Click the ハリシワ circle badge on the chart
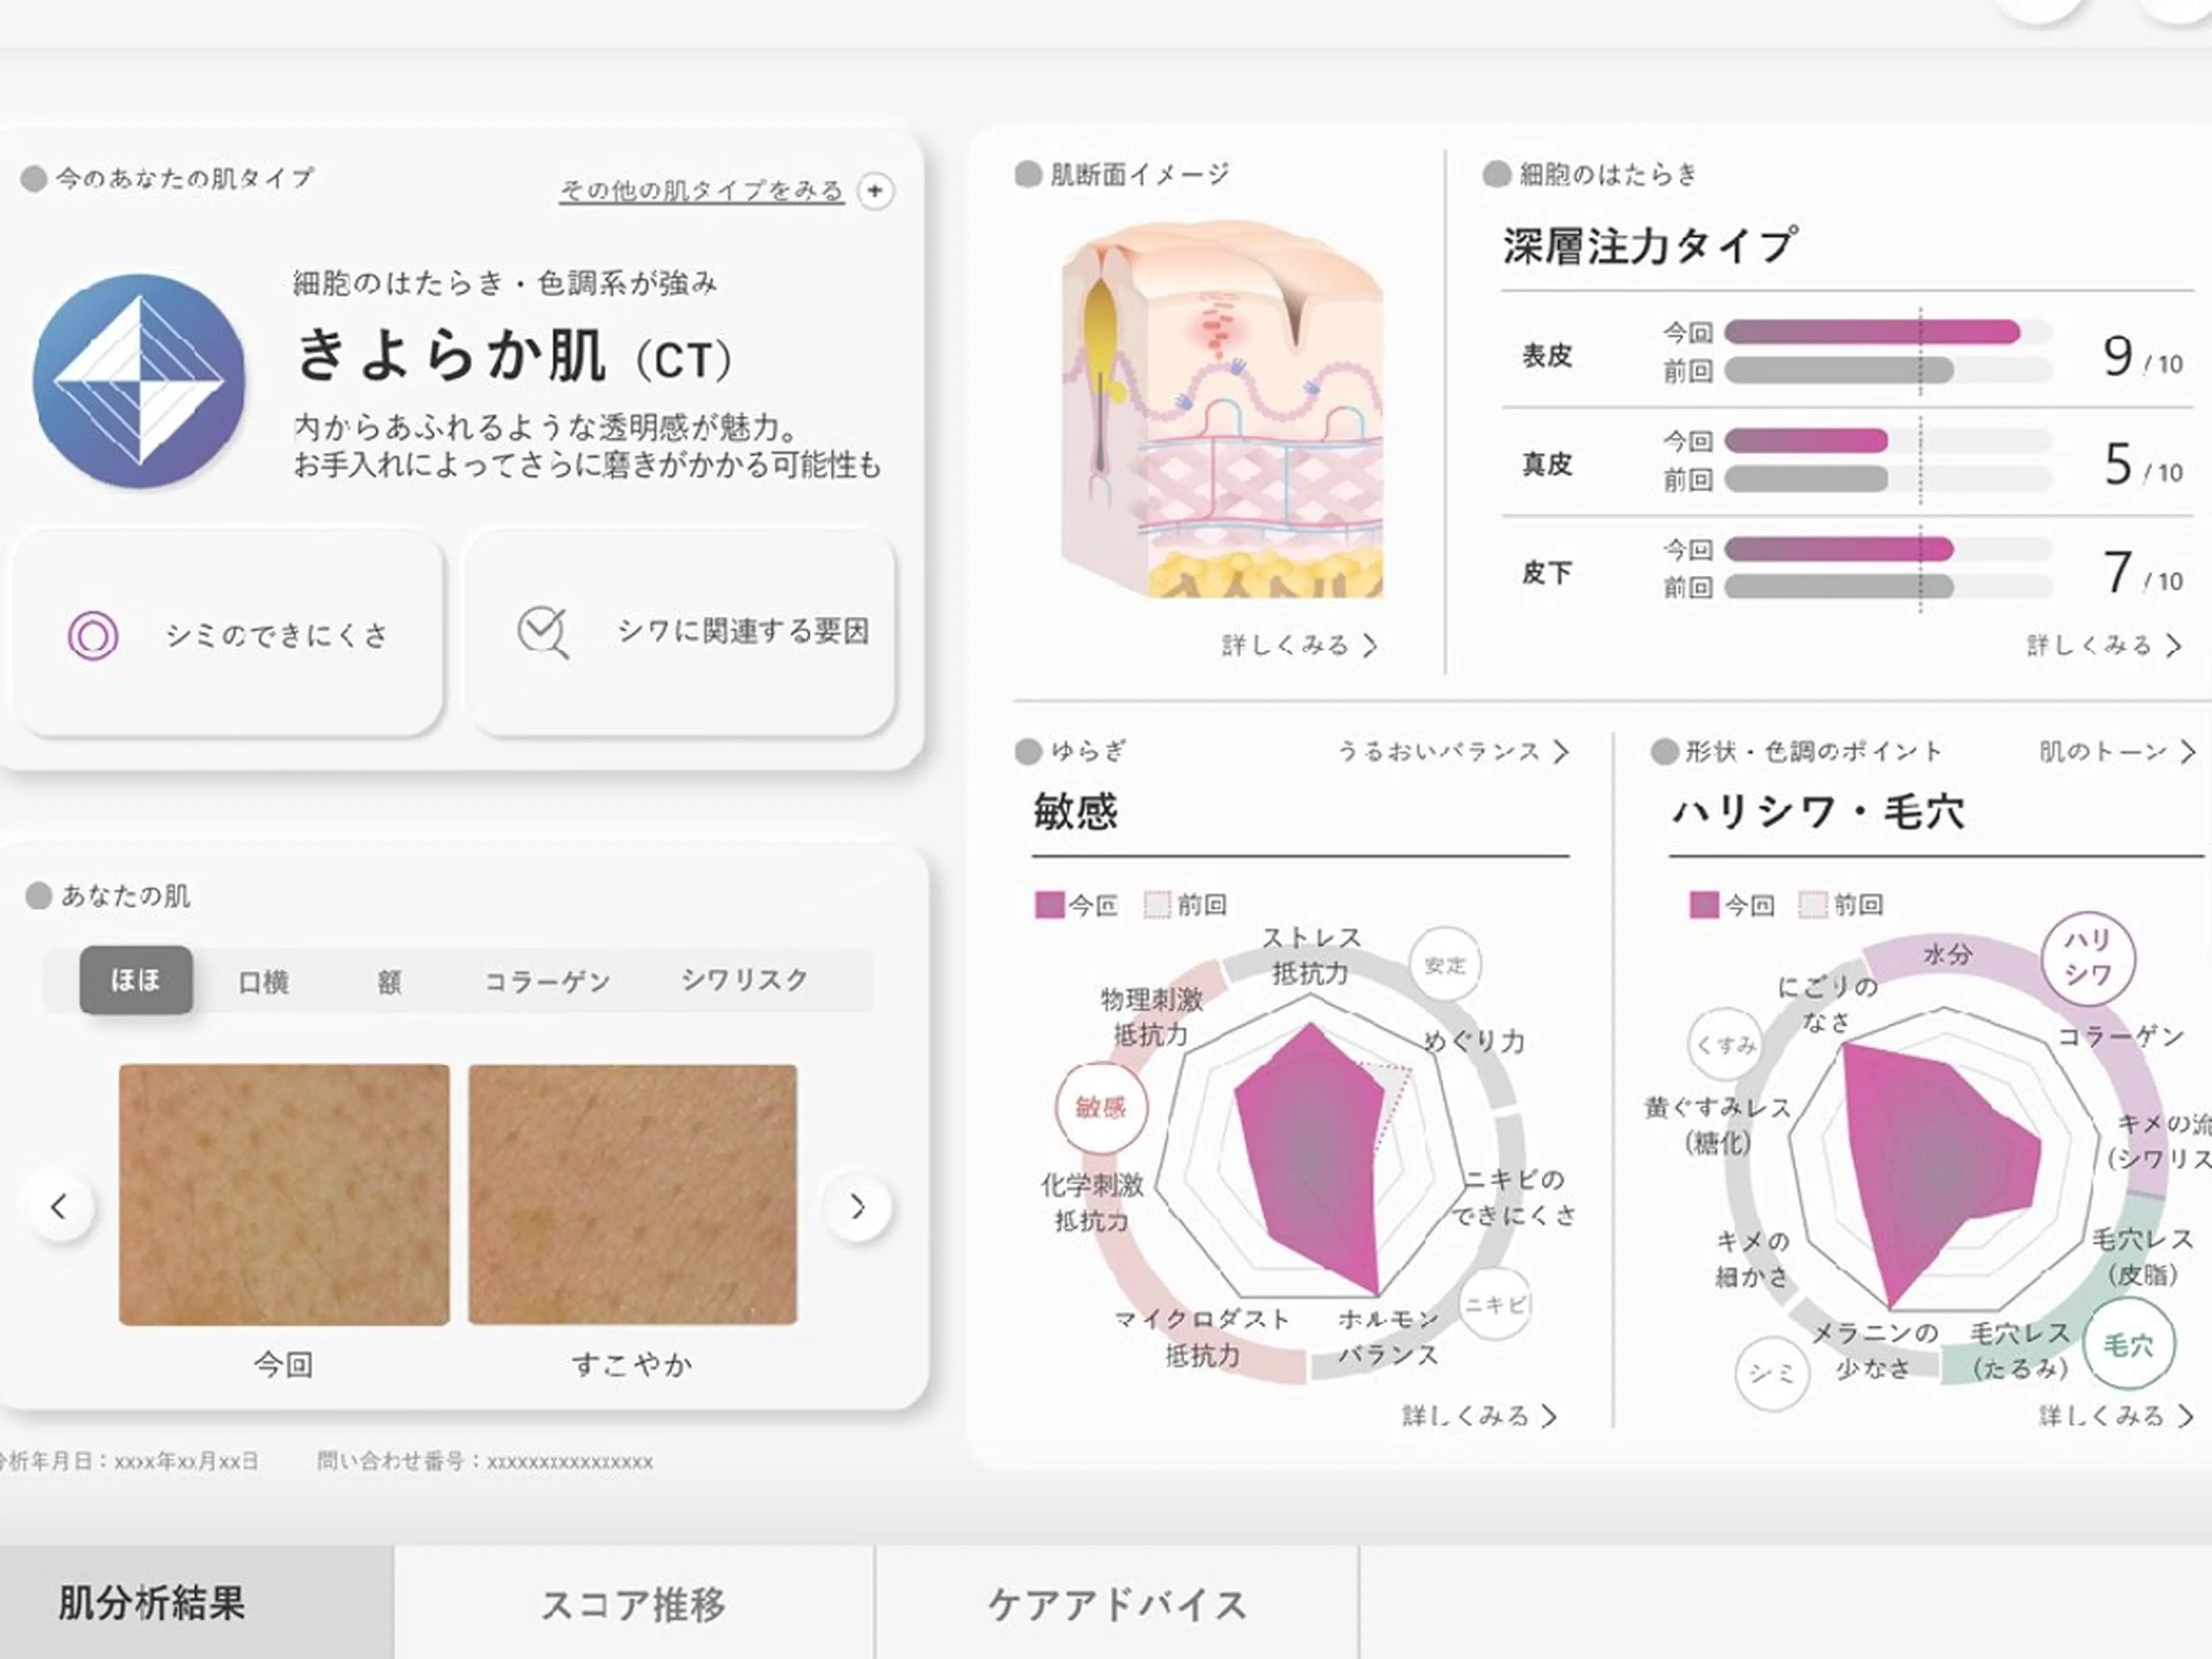The image size is (2212, 1659). point(2087,958)
